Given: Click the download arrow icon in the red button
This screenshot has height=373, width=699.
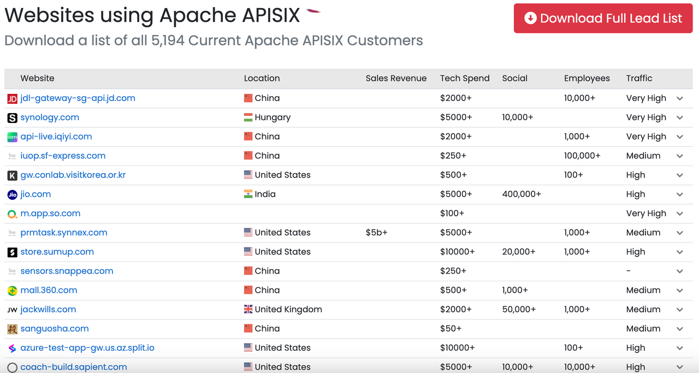Looking at the screenshot, I should [530, 18].
